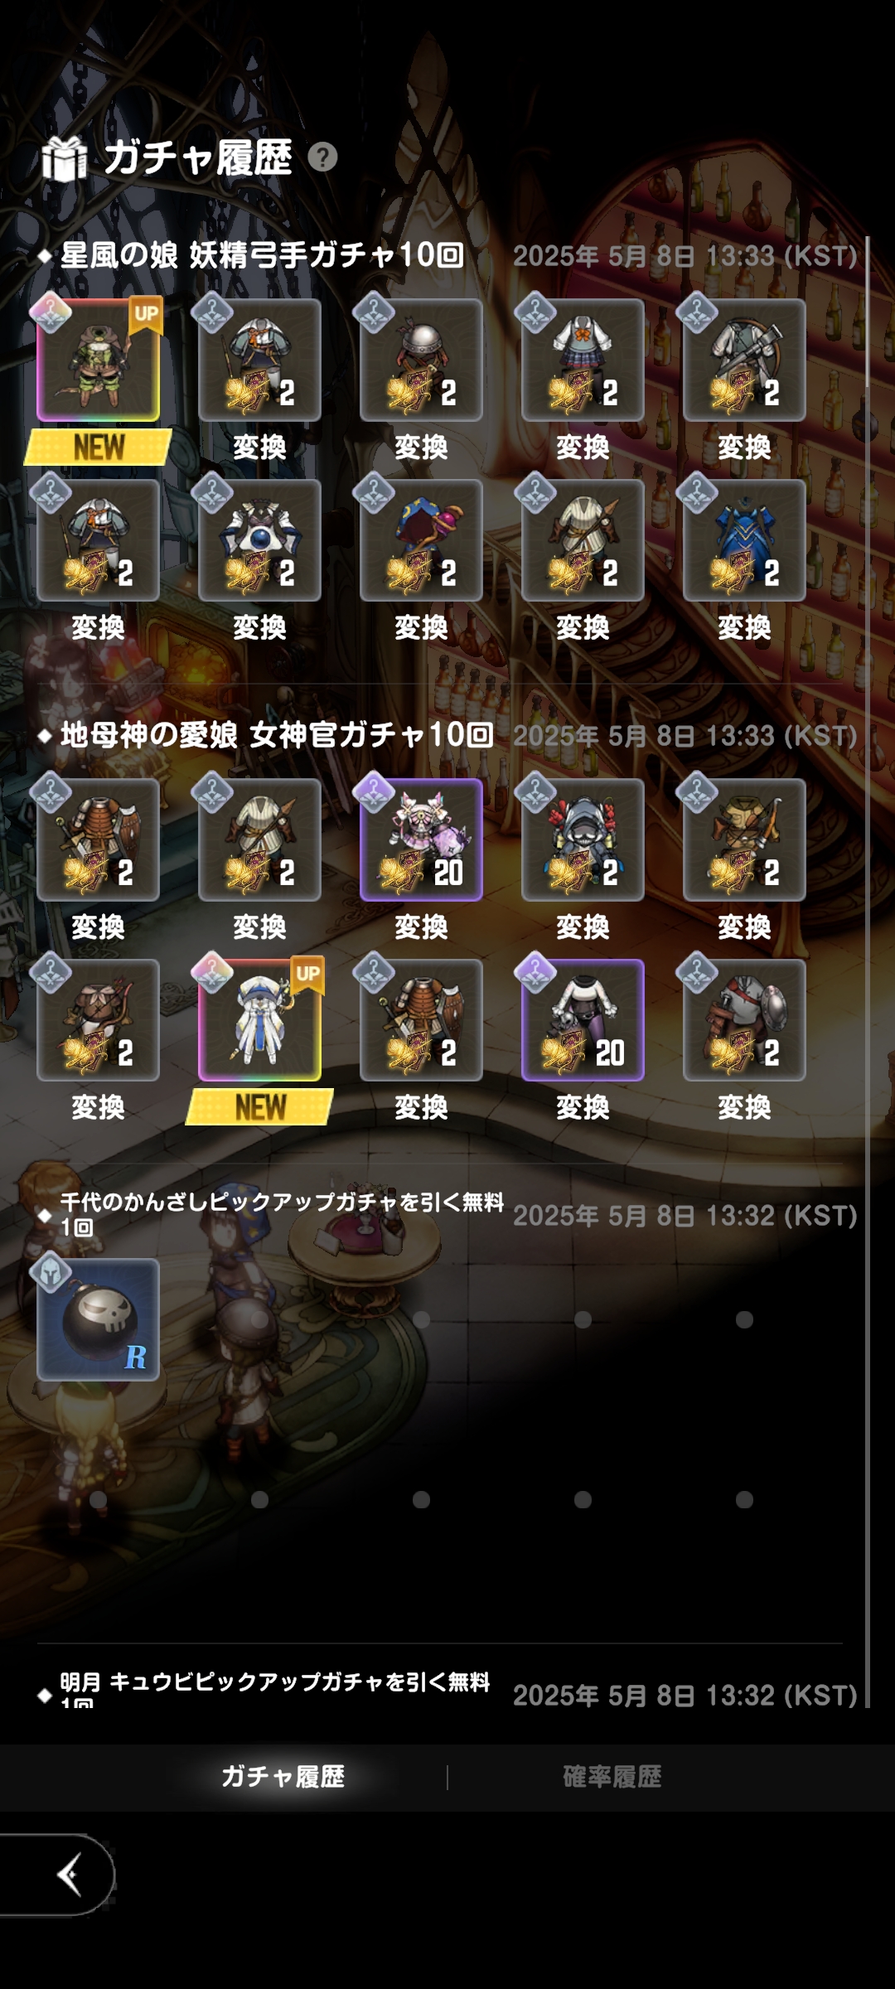
Task: Switch to the 確率履歴 tab
Action: pos(612,1777)
